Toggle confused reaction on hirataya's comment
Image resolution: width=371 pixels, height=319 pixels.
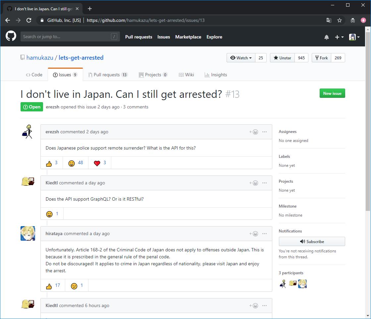tap(77, 286)
